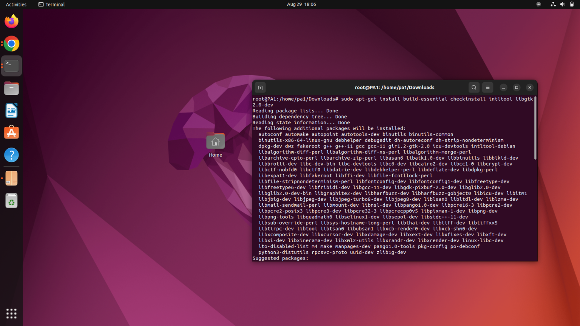
Task: Open the Activities overview
Action: [15, 4]
